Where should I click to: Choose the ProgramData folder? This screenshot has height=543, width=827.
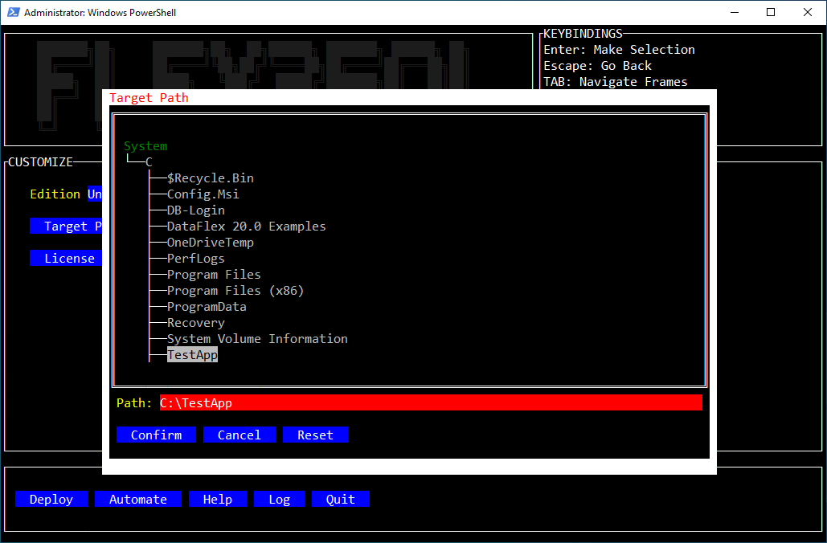click(x=207, y=307)
